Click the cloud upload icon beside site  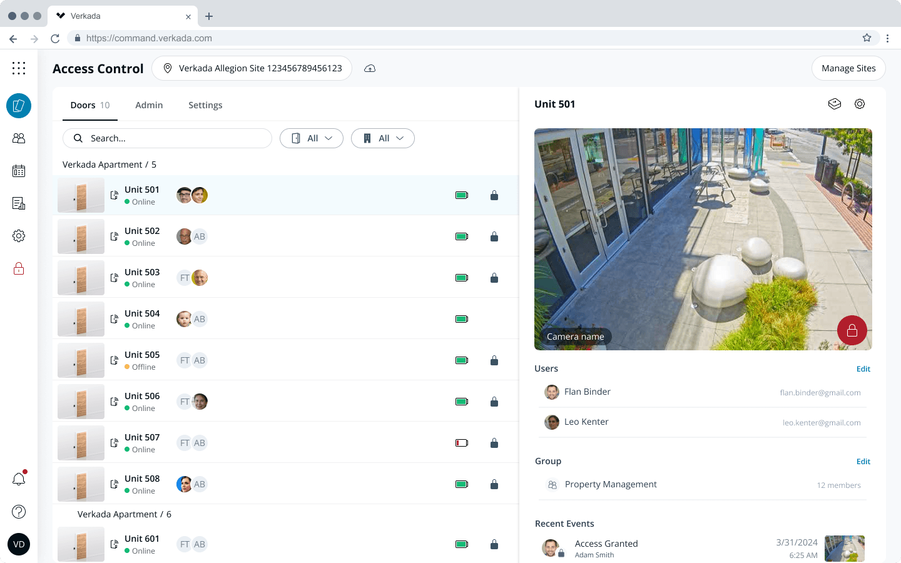click(x=370, y=68)
